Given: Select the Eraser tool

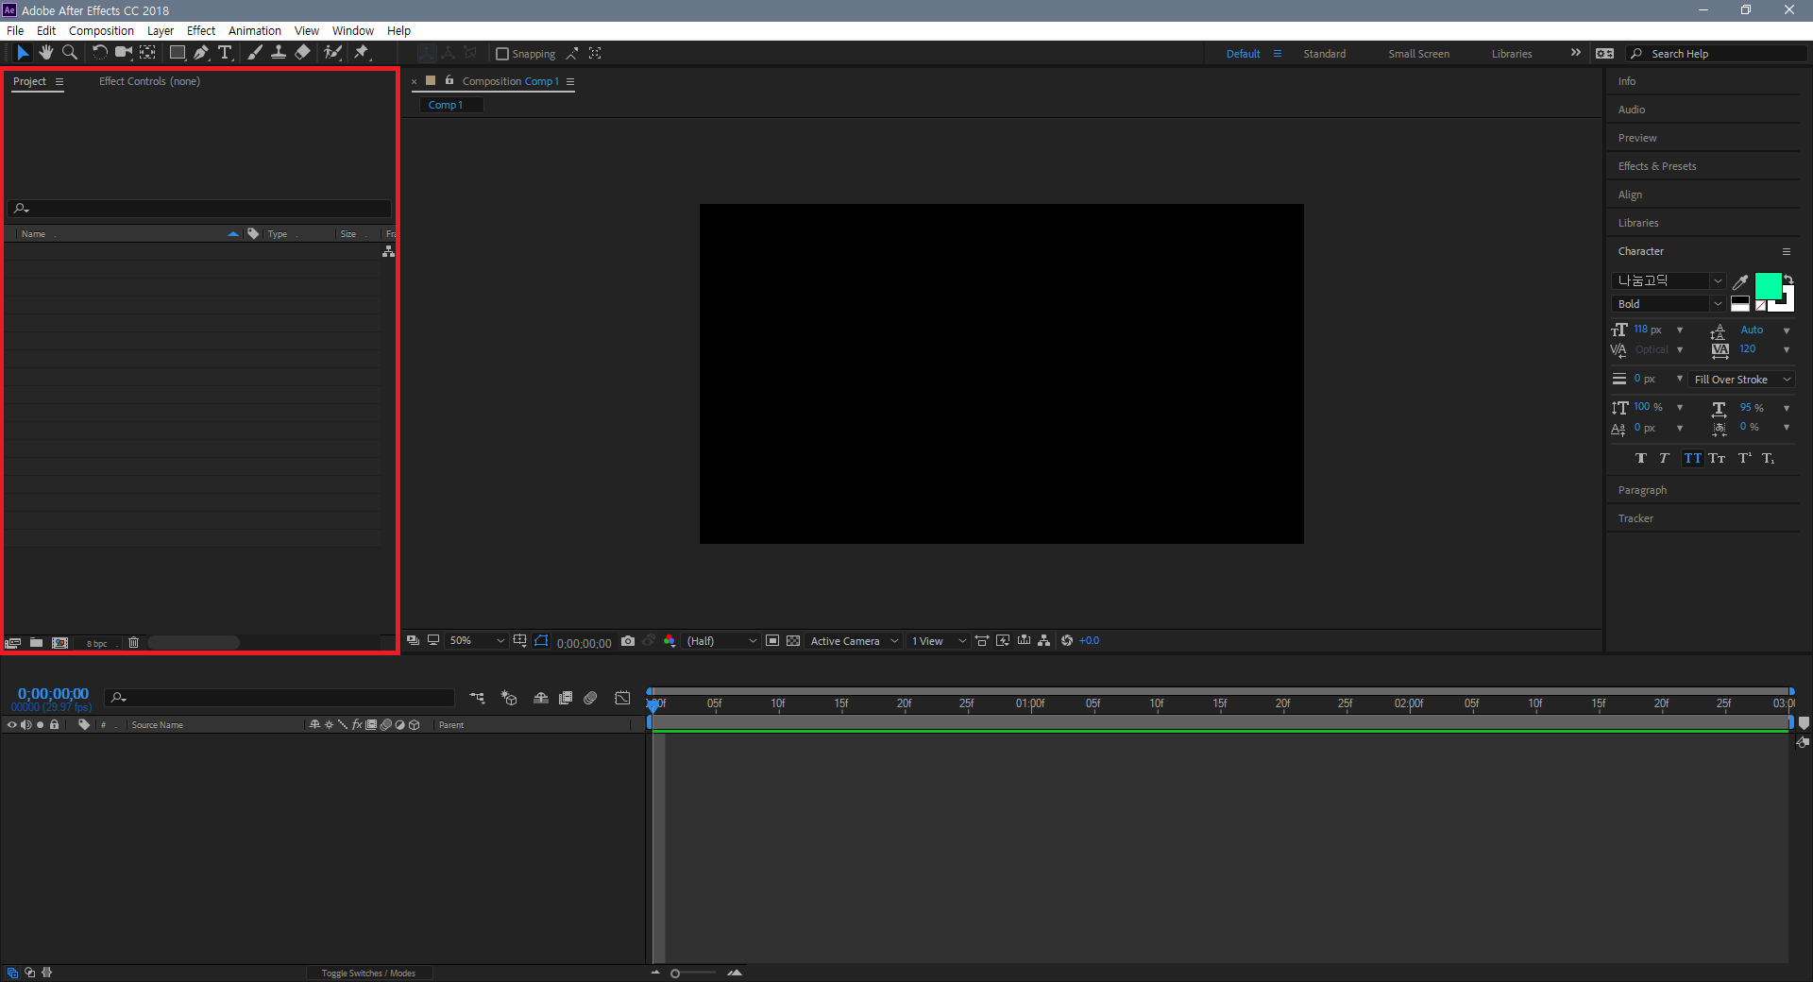Looking at the screenshot, I should 302,53.
